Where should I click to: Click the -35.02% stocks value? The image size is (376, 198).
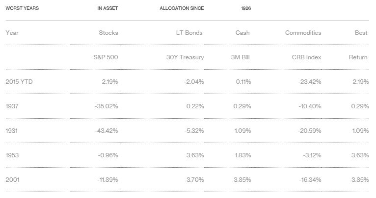tap(106, 106)
